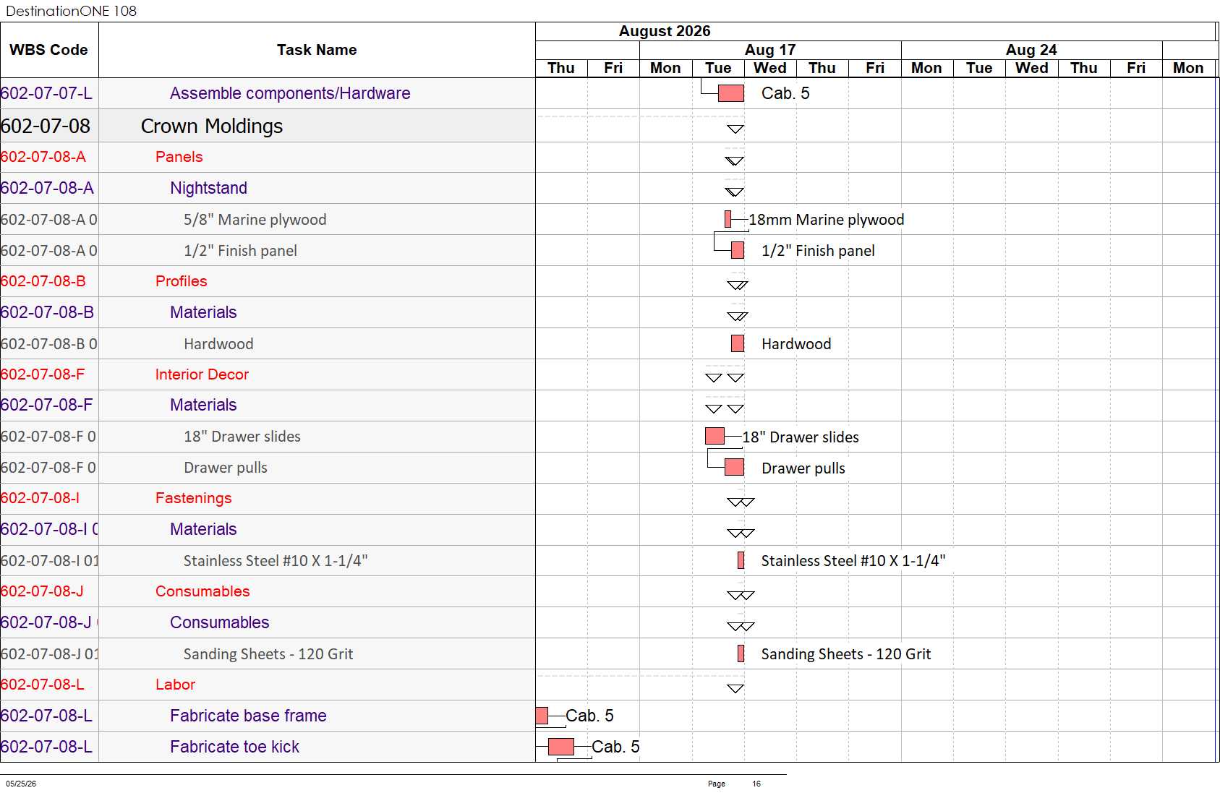Click the Crown Moldings summary triangle marker

(735, 129)
